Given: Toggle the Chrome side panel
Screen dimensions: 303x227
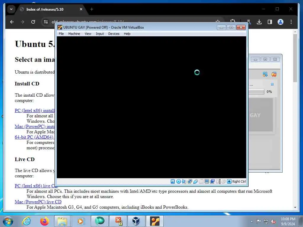Looking at the screenshot, I should click(270, 22).
